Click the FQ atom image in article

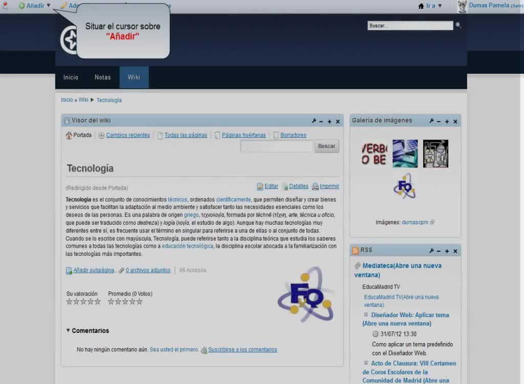[x=306, y=294]
